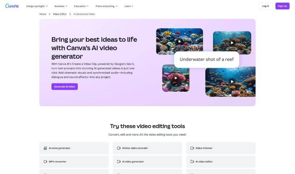Open Design spotlight menu
Viewport: 295px width, 174px height.
pyautogui.click(x=37, y=6)
